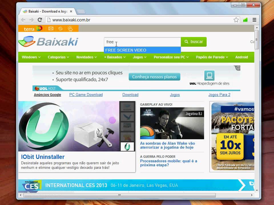Select the Baixaki - Download e Jogos tab
Image resolution: width=274 pixels, height=205 pixels.
click(x=48, y=11)
